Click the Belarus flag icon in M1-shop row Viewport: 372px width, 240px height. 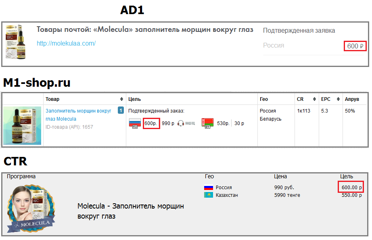point(207,123)
